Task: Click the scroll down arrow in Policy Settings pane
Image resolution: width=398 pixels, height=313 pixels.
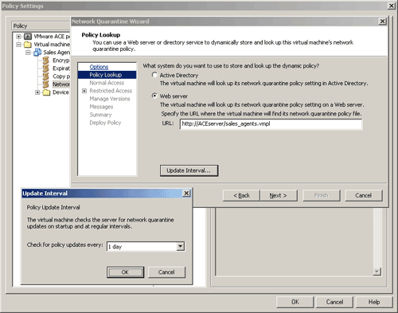Action: 377,272
